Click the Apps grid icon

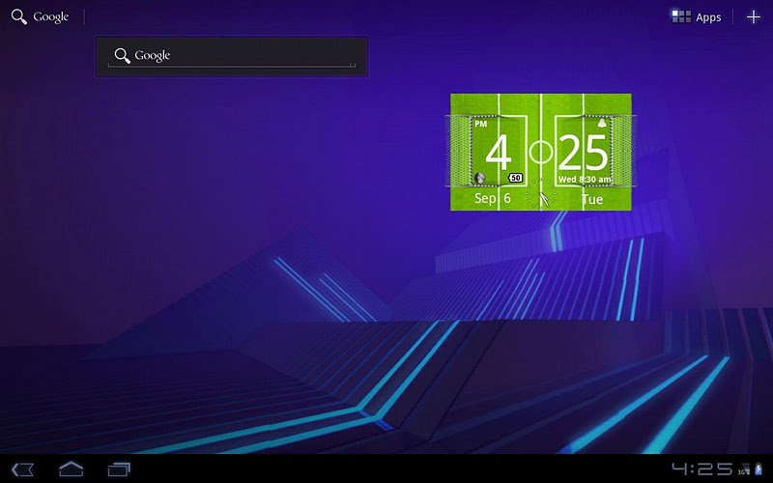coord(681,16)
